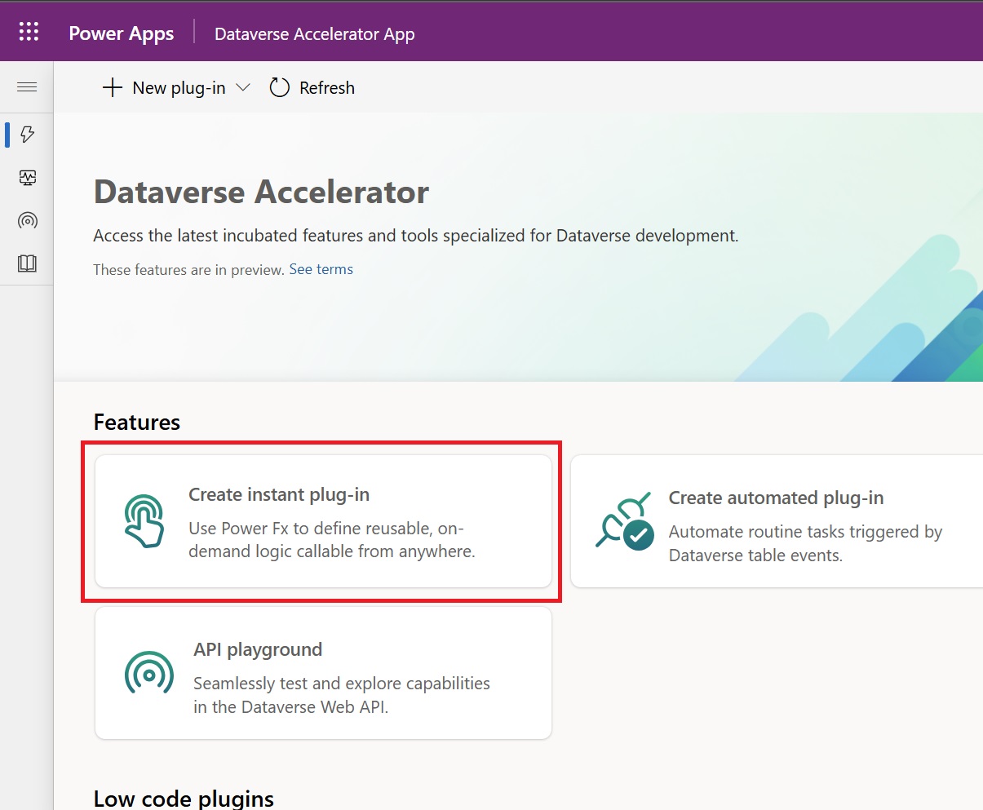Click Power Apps in the top header

click(x=121, y=33)
